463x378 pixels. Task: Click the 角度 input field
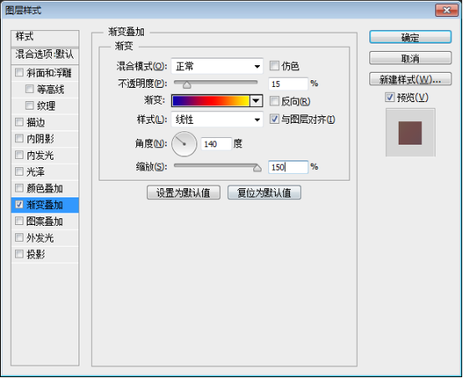pyautogui.click(x=216, y=144)
